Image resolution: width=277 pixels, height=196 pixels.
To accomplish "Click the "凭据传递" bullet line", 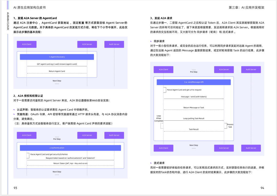I will [70, 117].
